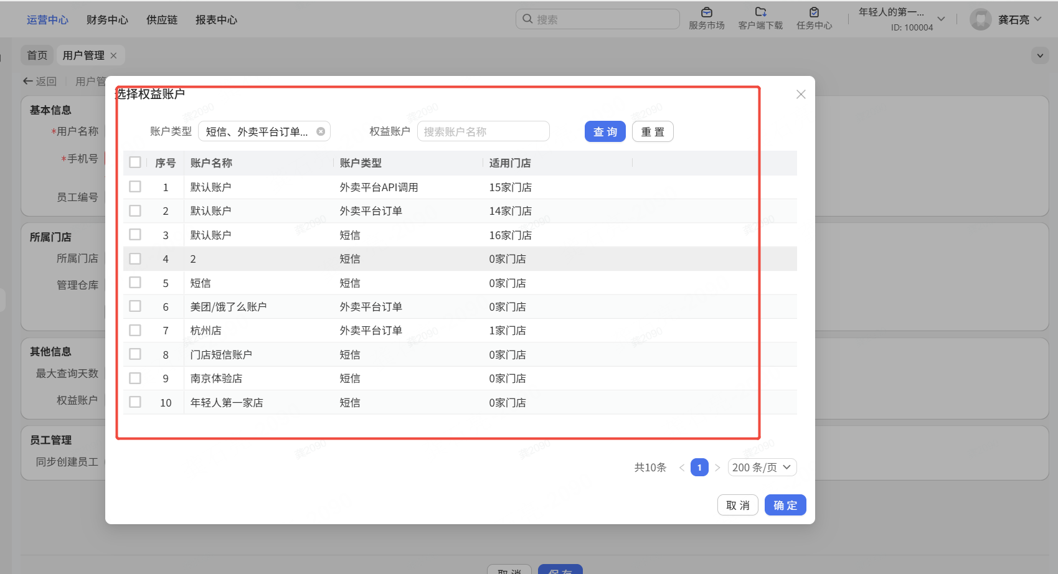This screenshot has width=1058, height=574.
Task: Check the row 5 短信 account
Action: (x=135, y=283)
